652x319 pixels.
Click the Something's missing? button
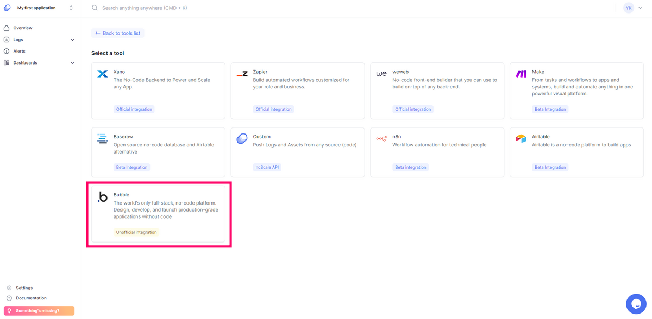[x=39, y=311]
